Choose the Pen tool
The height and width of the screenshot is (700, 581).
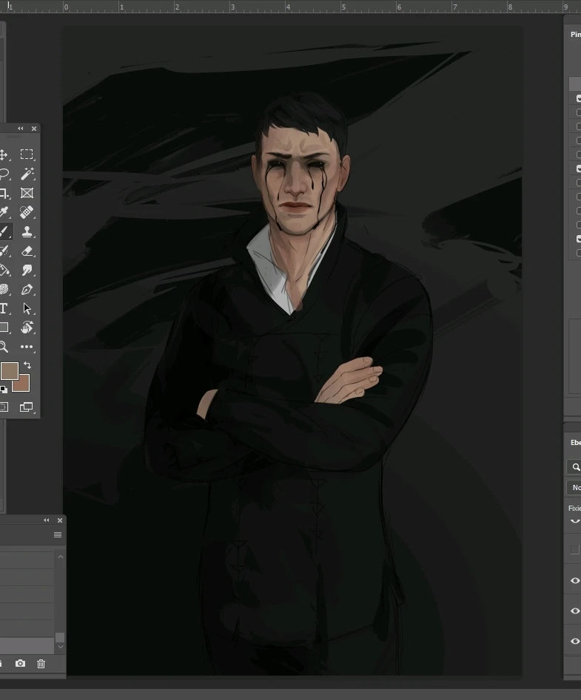[x=27, y=289]
